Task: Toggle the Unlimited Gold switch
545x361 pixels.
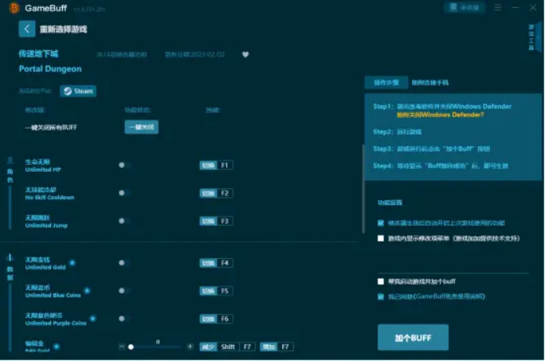Action: click(124, 263)
